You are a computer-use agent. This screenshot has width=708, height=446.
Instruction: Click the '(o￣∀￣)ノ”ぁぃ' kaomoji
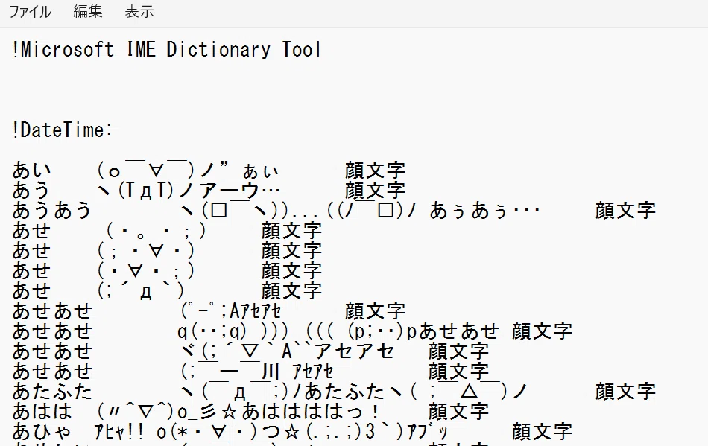click(188, 171)
